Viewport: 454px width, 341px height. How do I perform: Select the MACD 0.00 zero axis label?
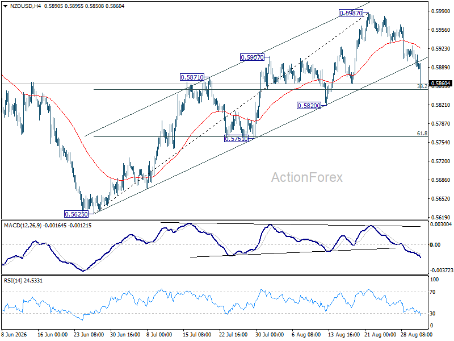click(435, 245)
